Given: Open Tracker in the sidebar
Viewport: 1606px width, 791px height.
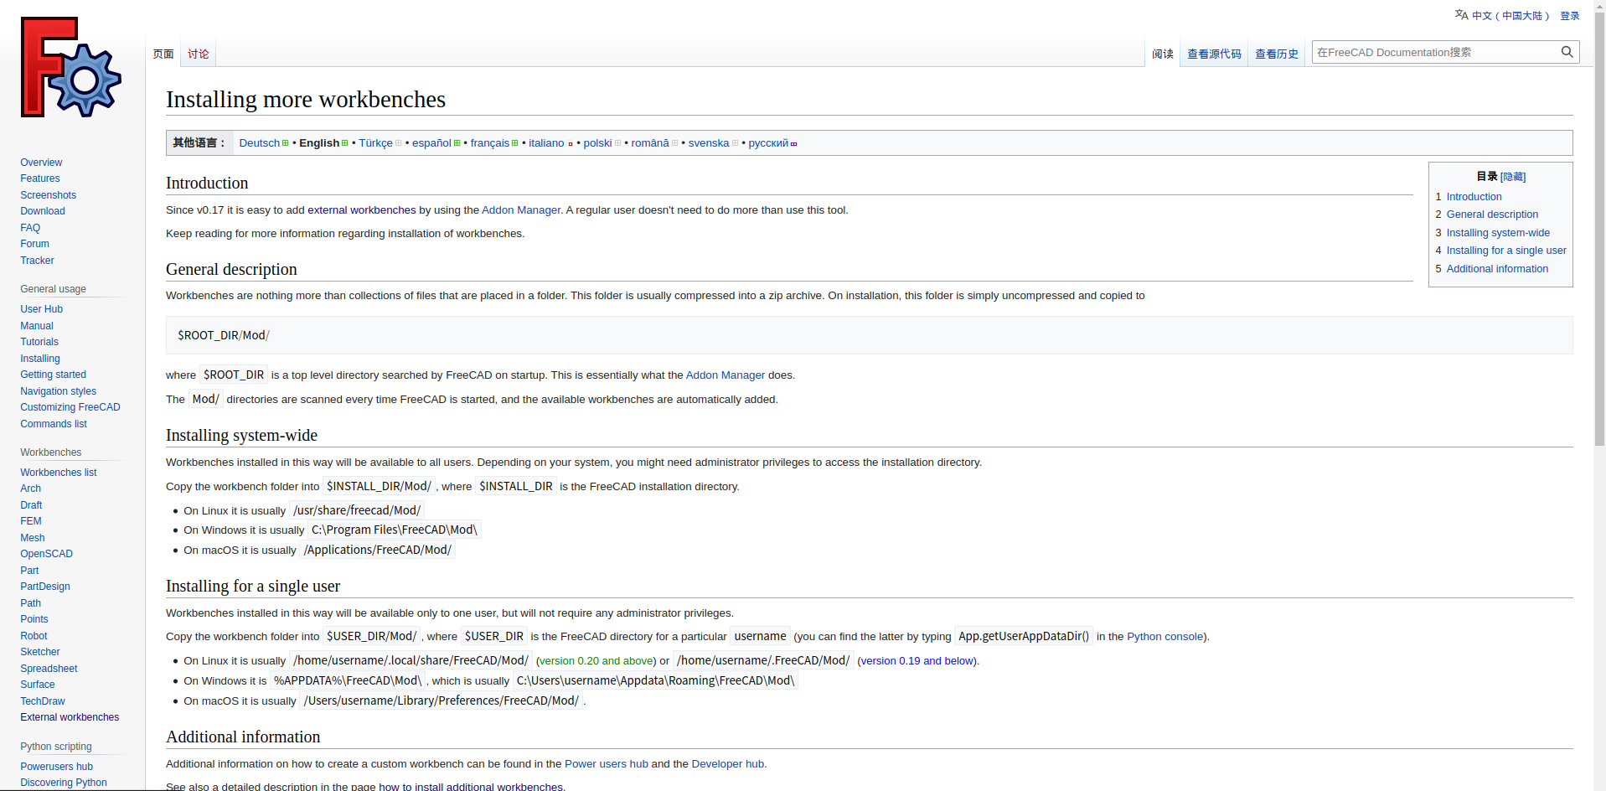Looking at the screenshot, I should [x=37, y=261].
